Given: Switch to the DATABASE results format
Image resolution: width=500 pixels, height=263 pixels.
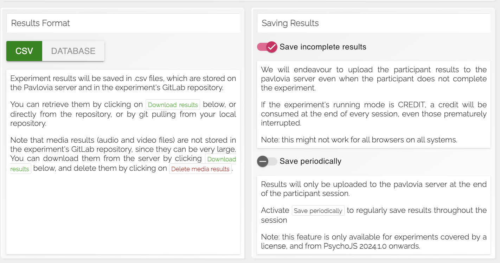Looking at the screenshot, I should 73,51.
